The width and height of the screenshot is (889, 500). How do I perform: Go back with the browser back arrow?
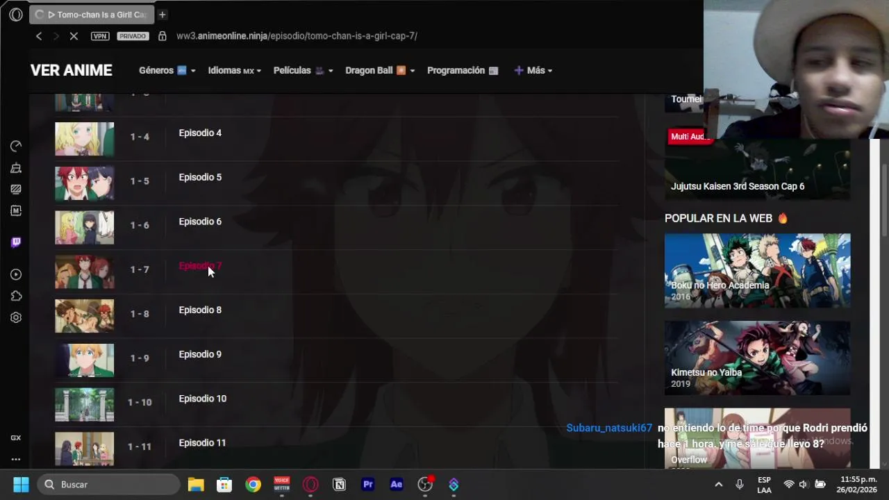tap(39, 36)
